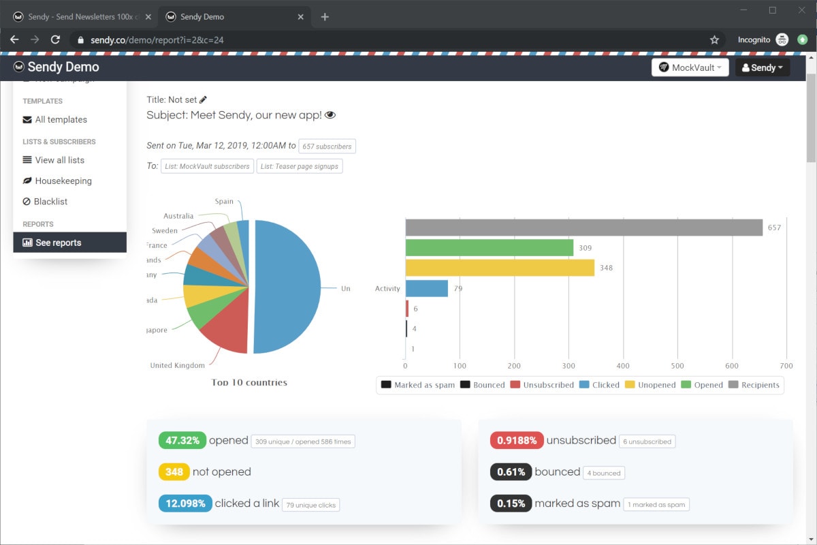Click the 657 subscribers badge
This screenshot has height=545, width=817.
click(327, 146)
